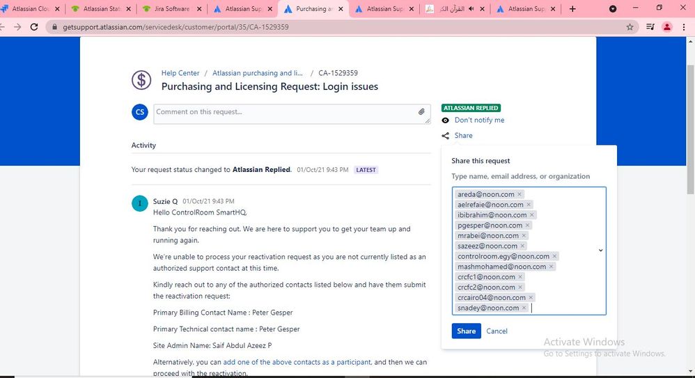This screenshot has width=695, height=378.
Task: Click in the share recipients field
Action: click(529, 251)
